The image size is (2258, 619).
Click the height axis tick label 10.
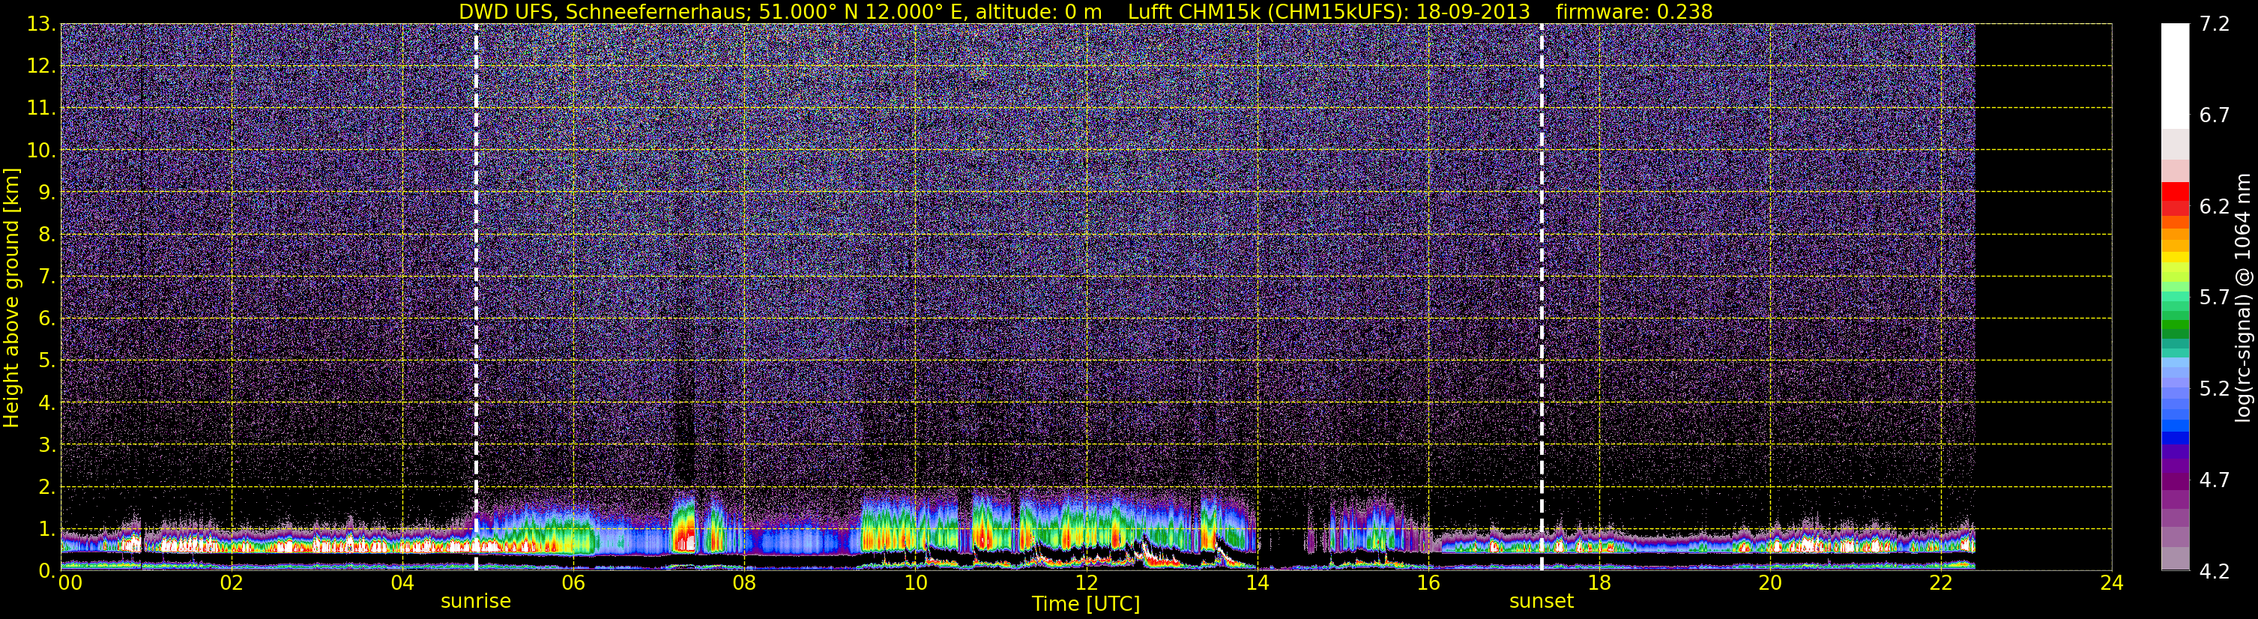pyautogui.click(x=40, y=151)
